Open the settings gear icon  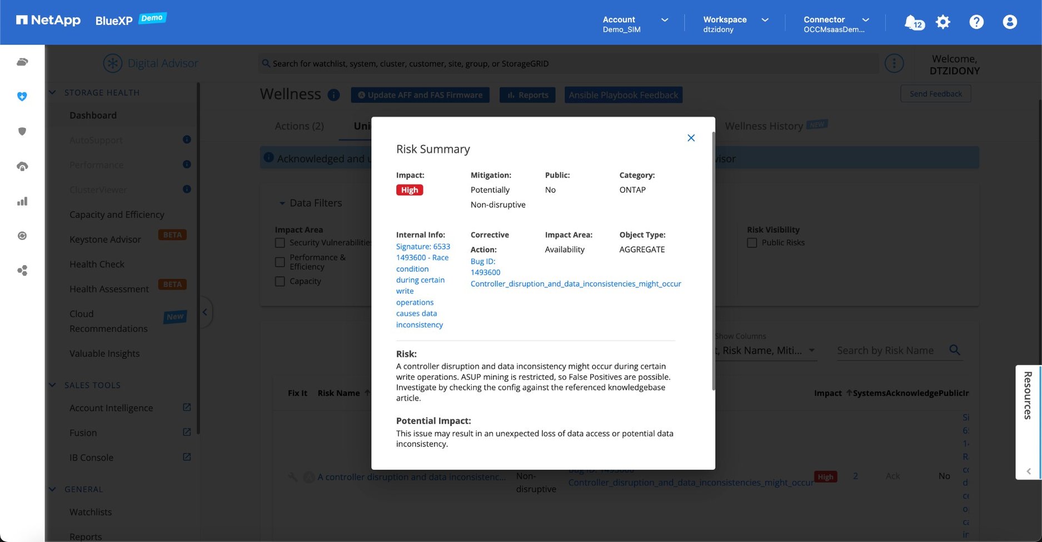click(x=943, y=22)
